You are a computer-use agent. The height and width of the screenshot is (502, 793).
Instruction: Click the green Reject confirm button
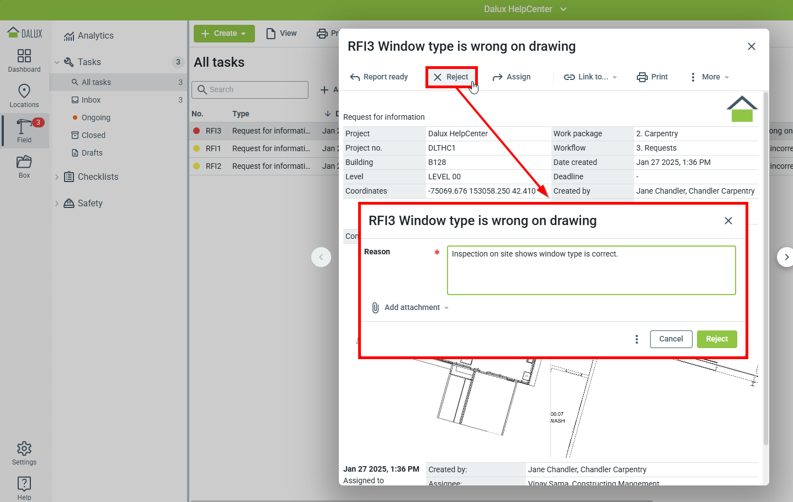click(716, 339)
